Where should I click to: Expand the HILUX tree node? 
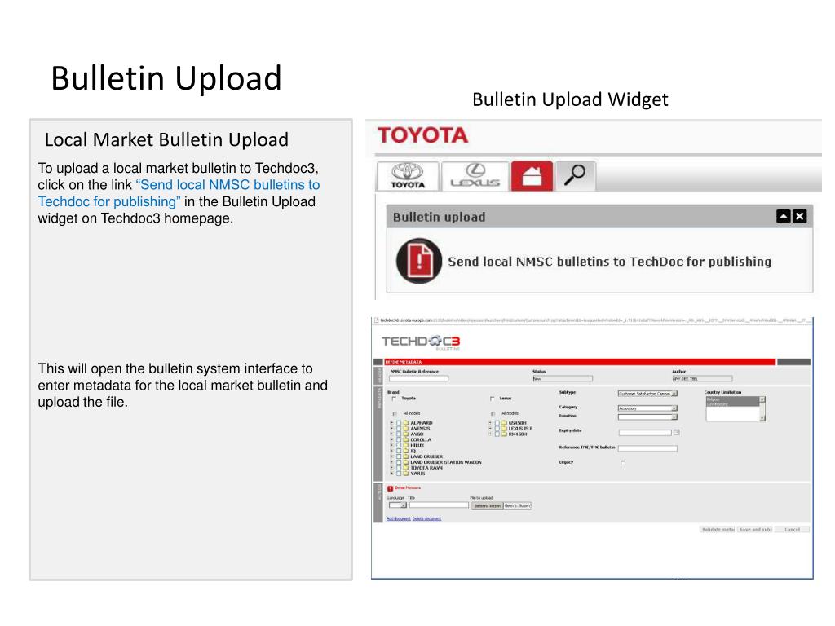coord(392,445)
